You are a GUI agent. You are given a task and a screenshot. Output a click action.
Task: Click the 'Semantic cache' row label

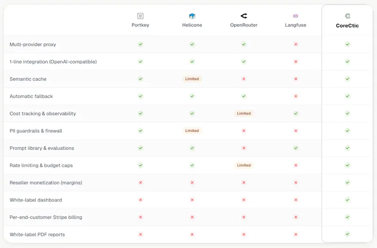[28, 79]
